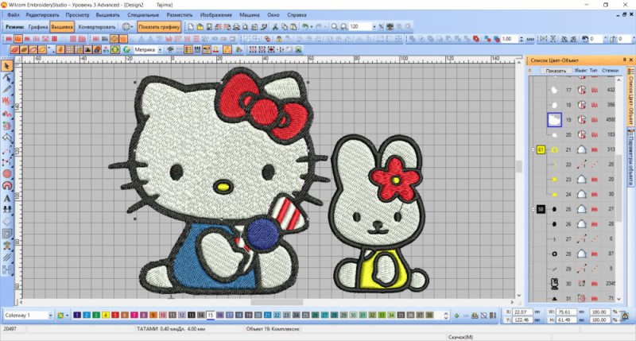
Task: Toggle the show grid icon
Action: coord(69,50)
